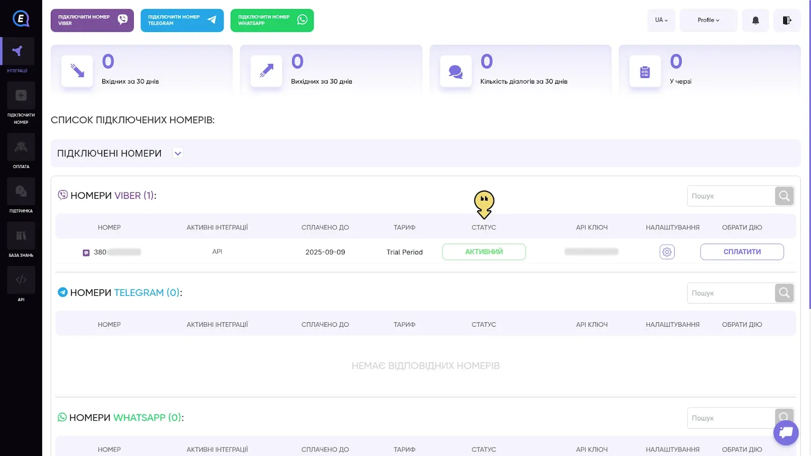Image resolution: width=811 pixels, height=456 pixels.
Task: Click the Viber logo in Номери Viber heading
Action: point(63,195)
